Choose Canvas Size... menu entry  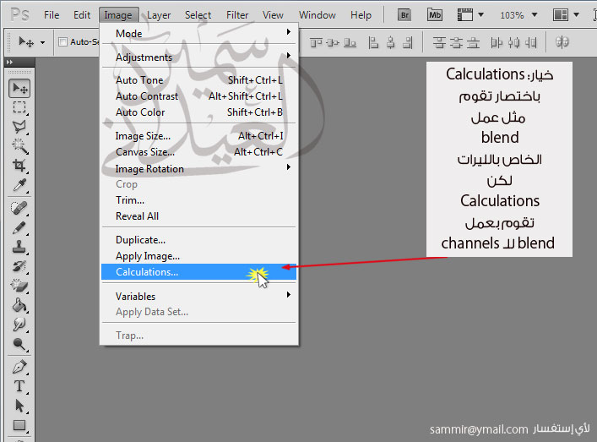point(198,152)
